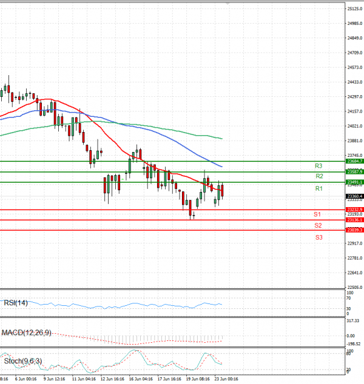This screenshot has height=384, width=364.
Task: Click the 17 Jun 16:16 time label
Action: pyautogui.click(x=169, y=379)
